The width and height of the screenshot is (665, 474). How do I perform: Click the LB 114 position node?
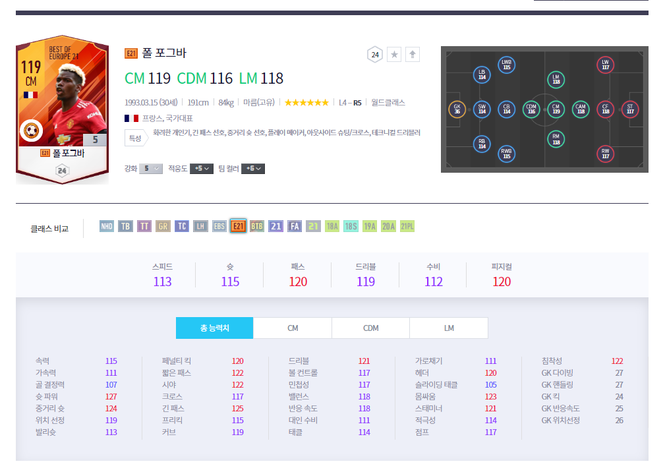pyautogui.click(x=482, y=74)
